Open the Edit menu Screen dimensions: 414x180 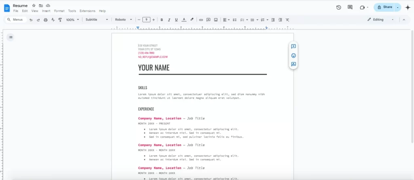coord(25,11)
